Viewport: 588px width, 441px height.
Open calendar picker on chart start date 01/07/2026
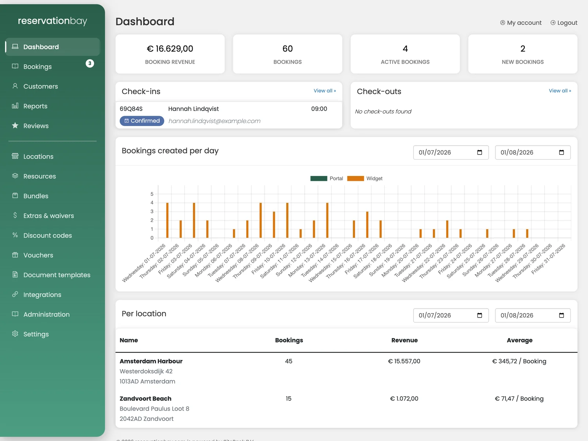(x=480, y=153)
